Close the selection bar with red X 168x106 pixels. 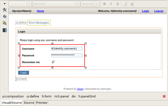coord(164,96)
